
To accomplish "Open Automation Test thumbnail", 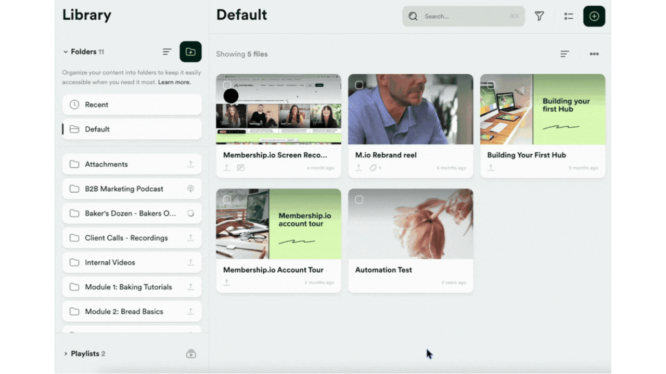I will click(411, 224).
